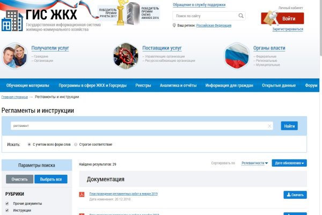The height and width of the screenshot is (215, 322).
Task: Select the 'С учетом всех форм слов' radio
Action: (x=29, y=145)
